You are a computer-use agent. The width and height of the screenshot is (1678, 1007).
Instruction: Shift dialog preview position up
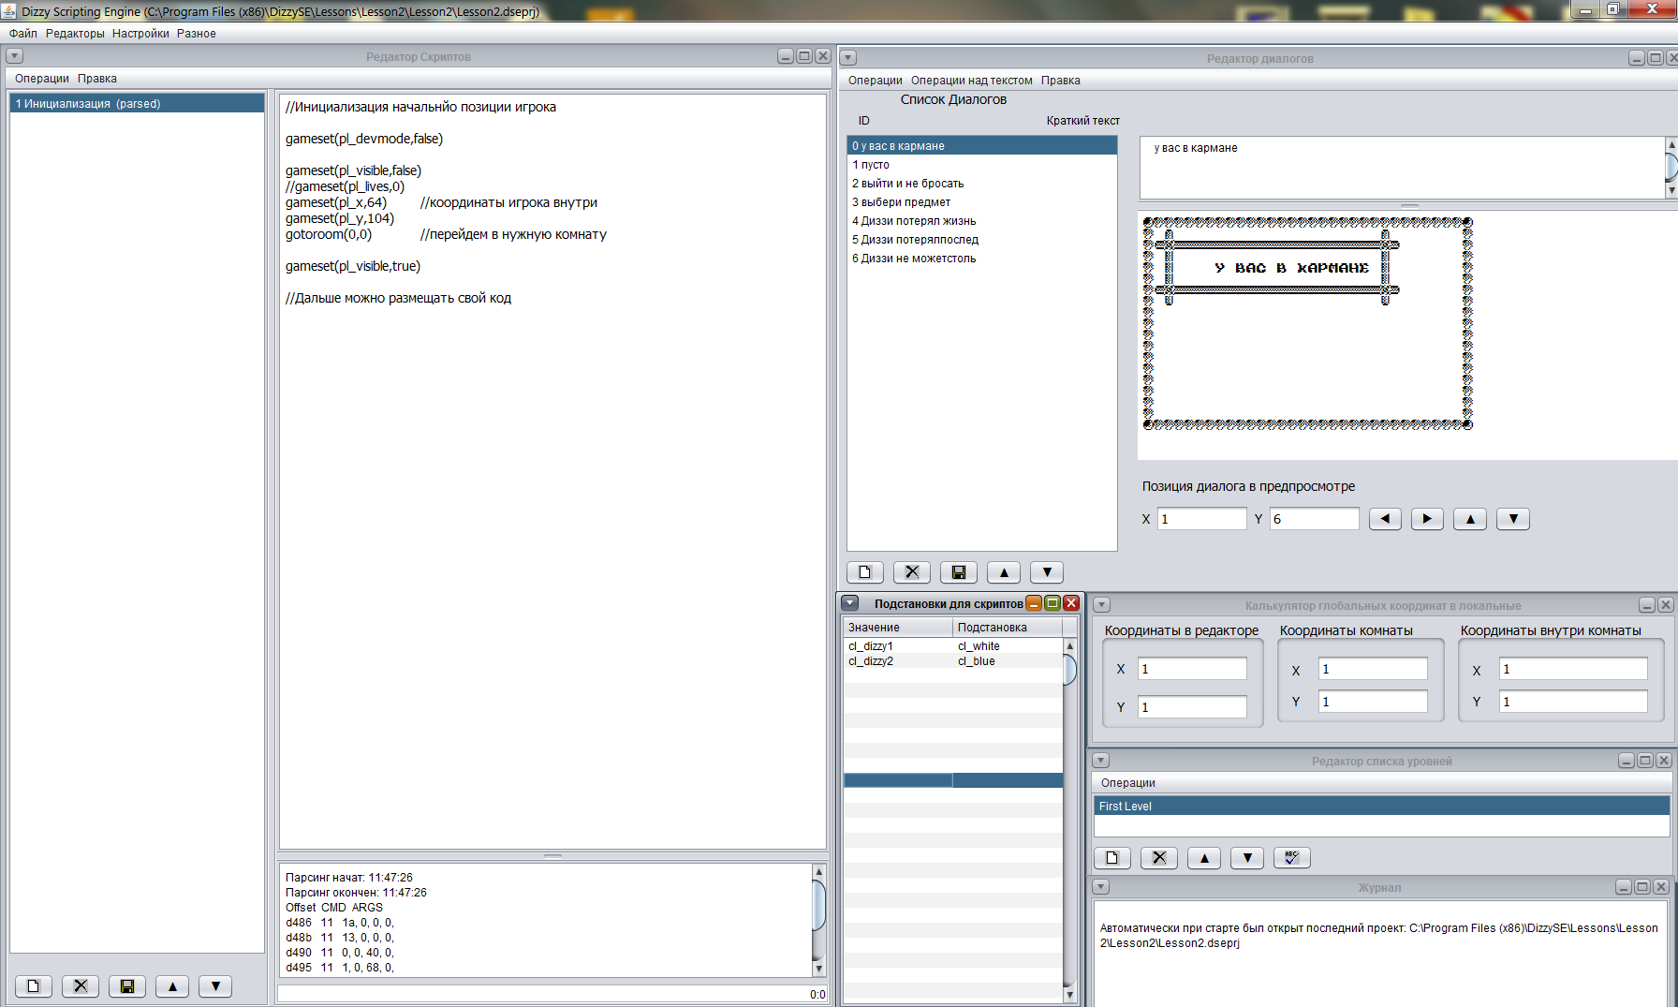coord(1470,519)
